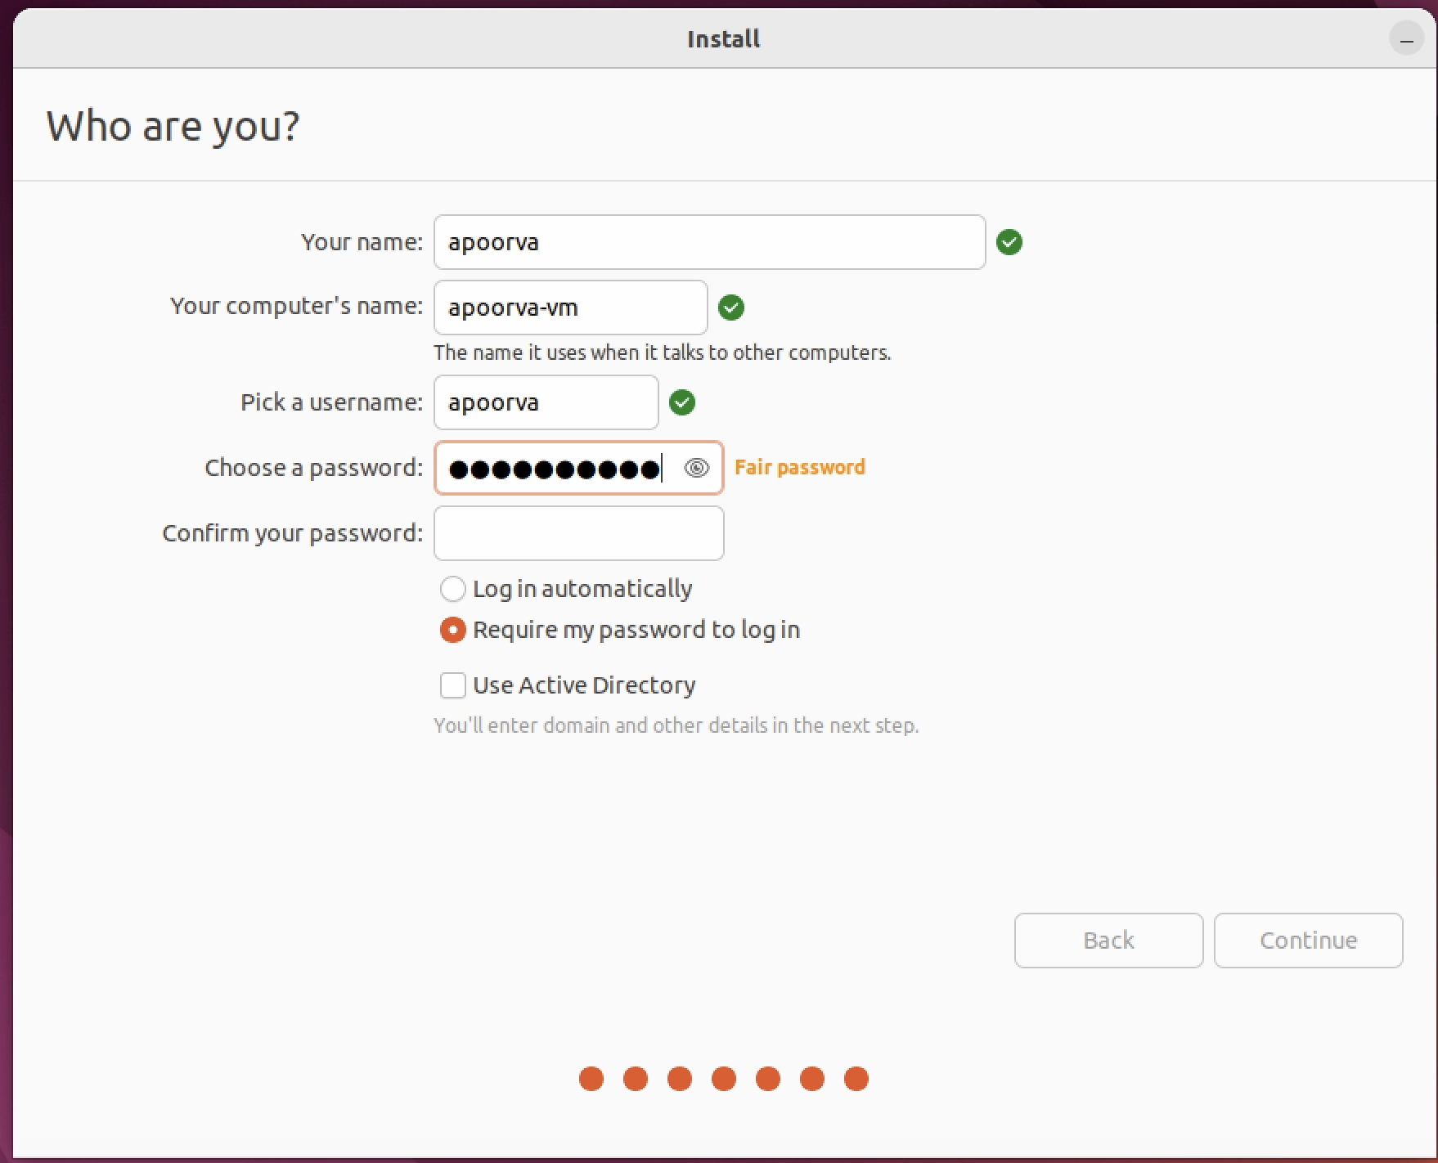Go back with the Back button

(x=1108, y=941)
